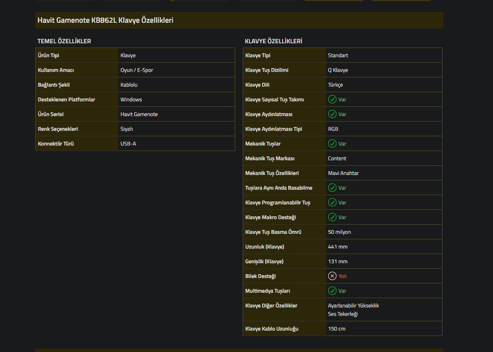
Task: Click the Bağlantı Şekli label
Action: [54, 85]
